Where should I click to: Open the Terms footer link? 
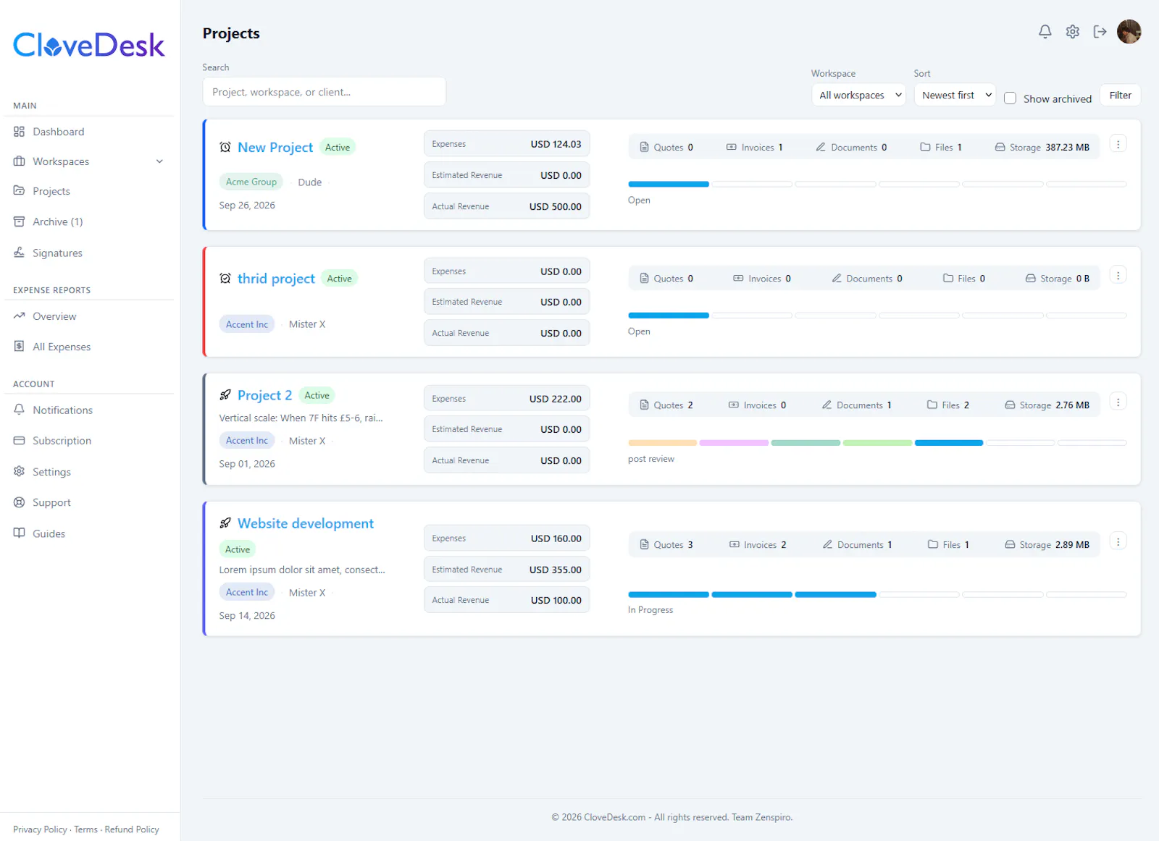(x=85, y=829)
